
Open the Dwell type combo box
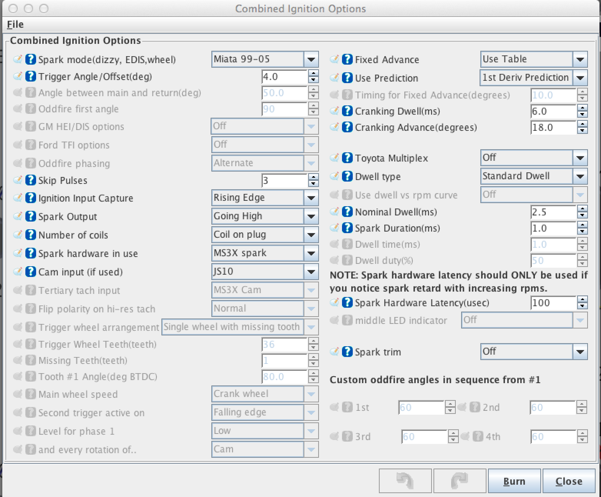534,176
